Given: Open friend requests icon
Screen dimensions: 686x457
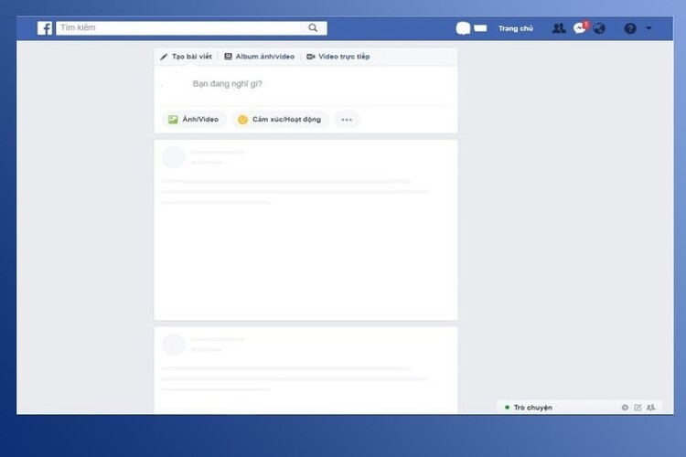Looking at the screenshot, I should click(x=559, y=28).
